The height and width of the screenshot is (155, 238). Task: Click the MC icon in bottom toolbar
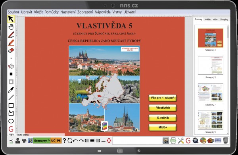11,141
